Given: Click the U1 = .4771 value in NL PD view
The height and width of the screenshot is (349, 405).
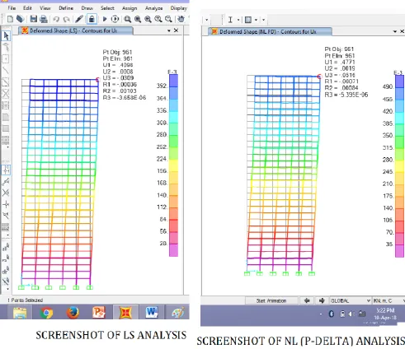Looking at the screenshot, I should [340, 62].
